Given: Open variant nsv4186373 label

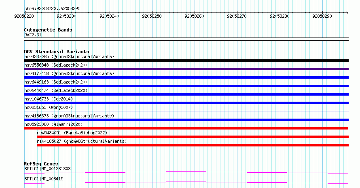Looking at the screenshot, I should (69, 116).
